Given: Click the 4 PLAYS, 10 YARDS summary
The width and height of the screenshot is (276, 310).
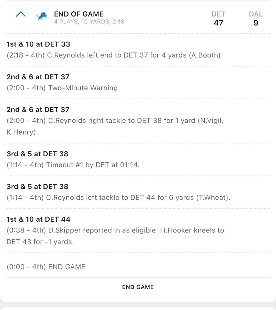Looking at the screenshot, I should click(x=89, y=22).
